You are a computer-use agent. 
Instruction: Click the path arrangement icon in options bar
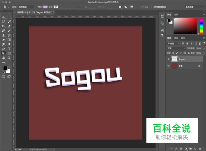click(x=132, y=7)
